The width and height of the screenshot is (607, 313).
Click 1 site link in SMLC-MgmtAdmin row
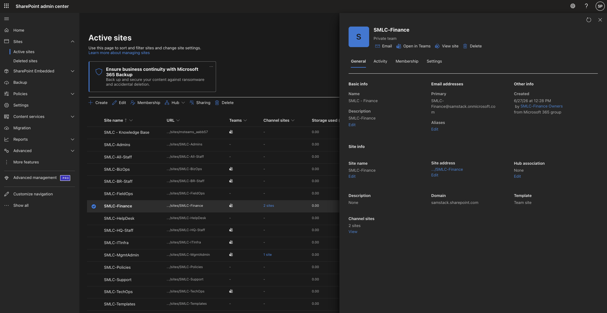(267, 255)
